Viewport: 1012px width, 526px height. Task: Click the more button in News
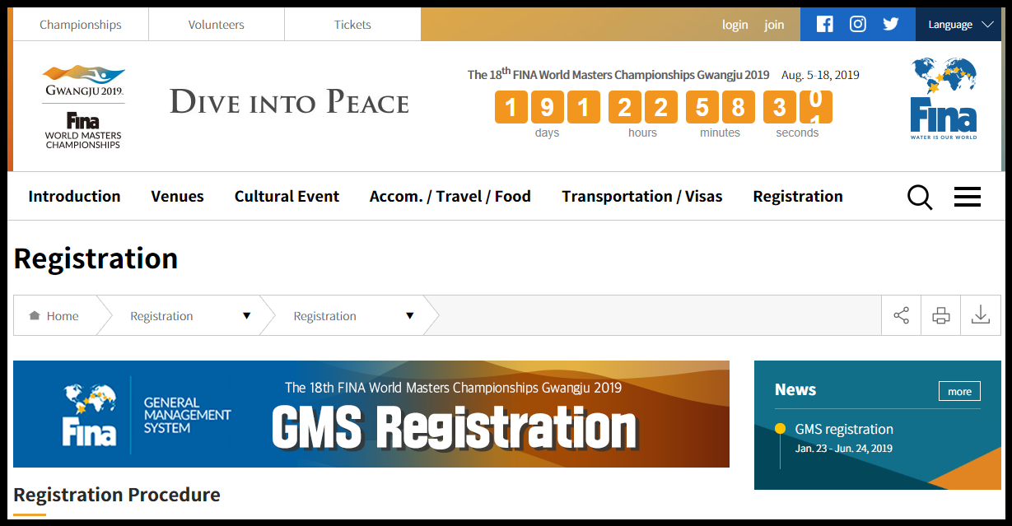click(959, 391)
